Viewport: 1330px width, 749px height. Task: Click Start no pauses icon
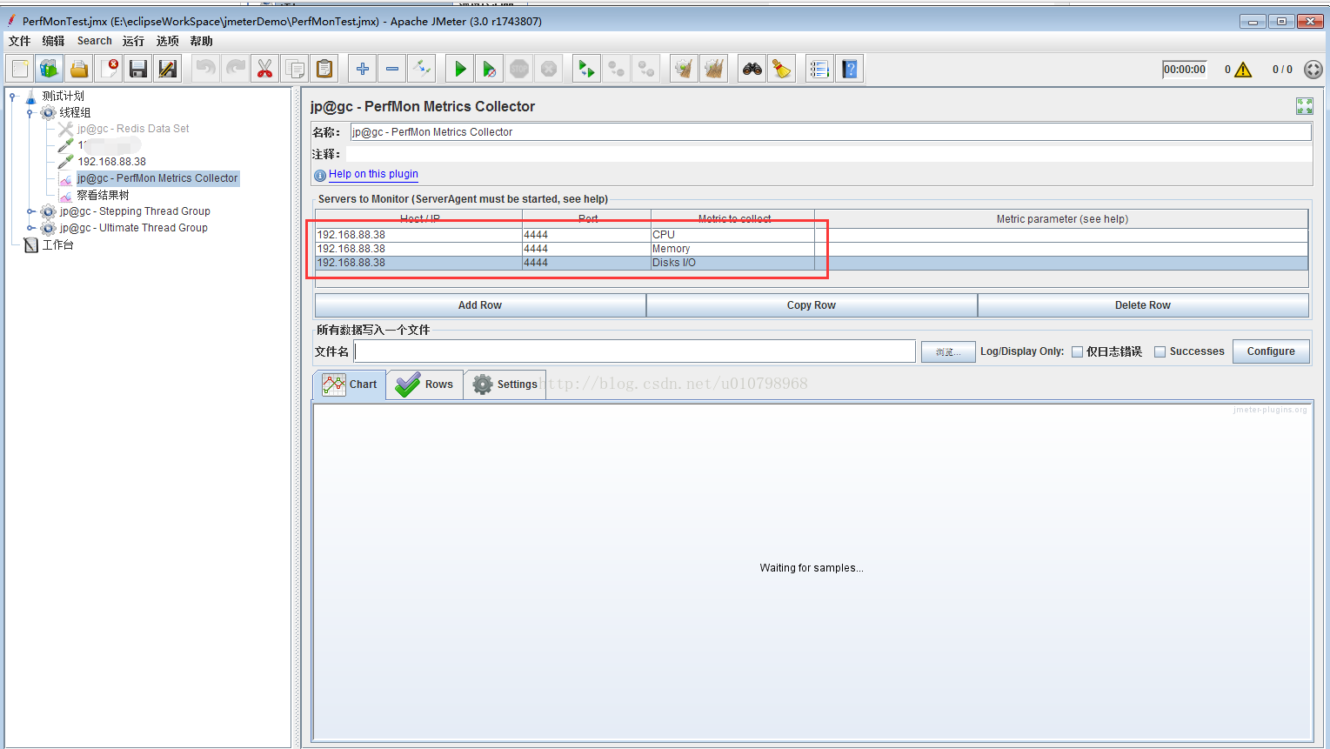coord(490,69)
